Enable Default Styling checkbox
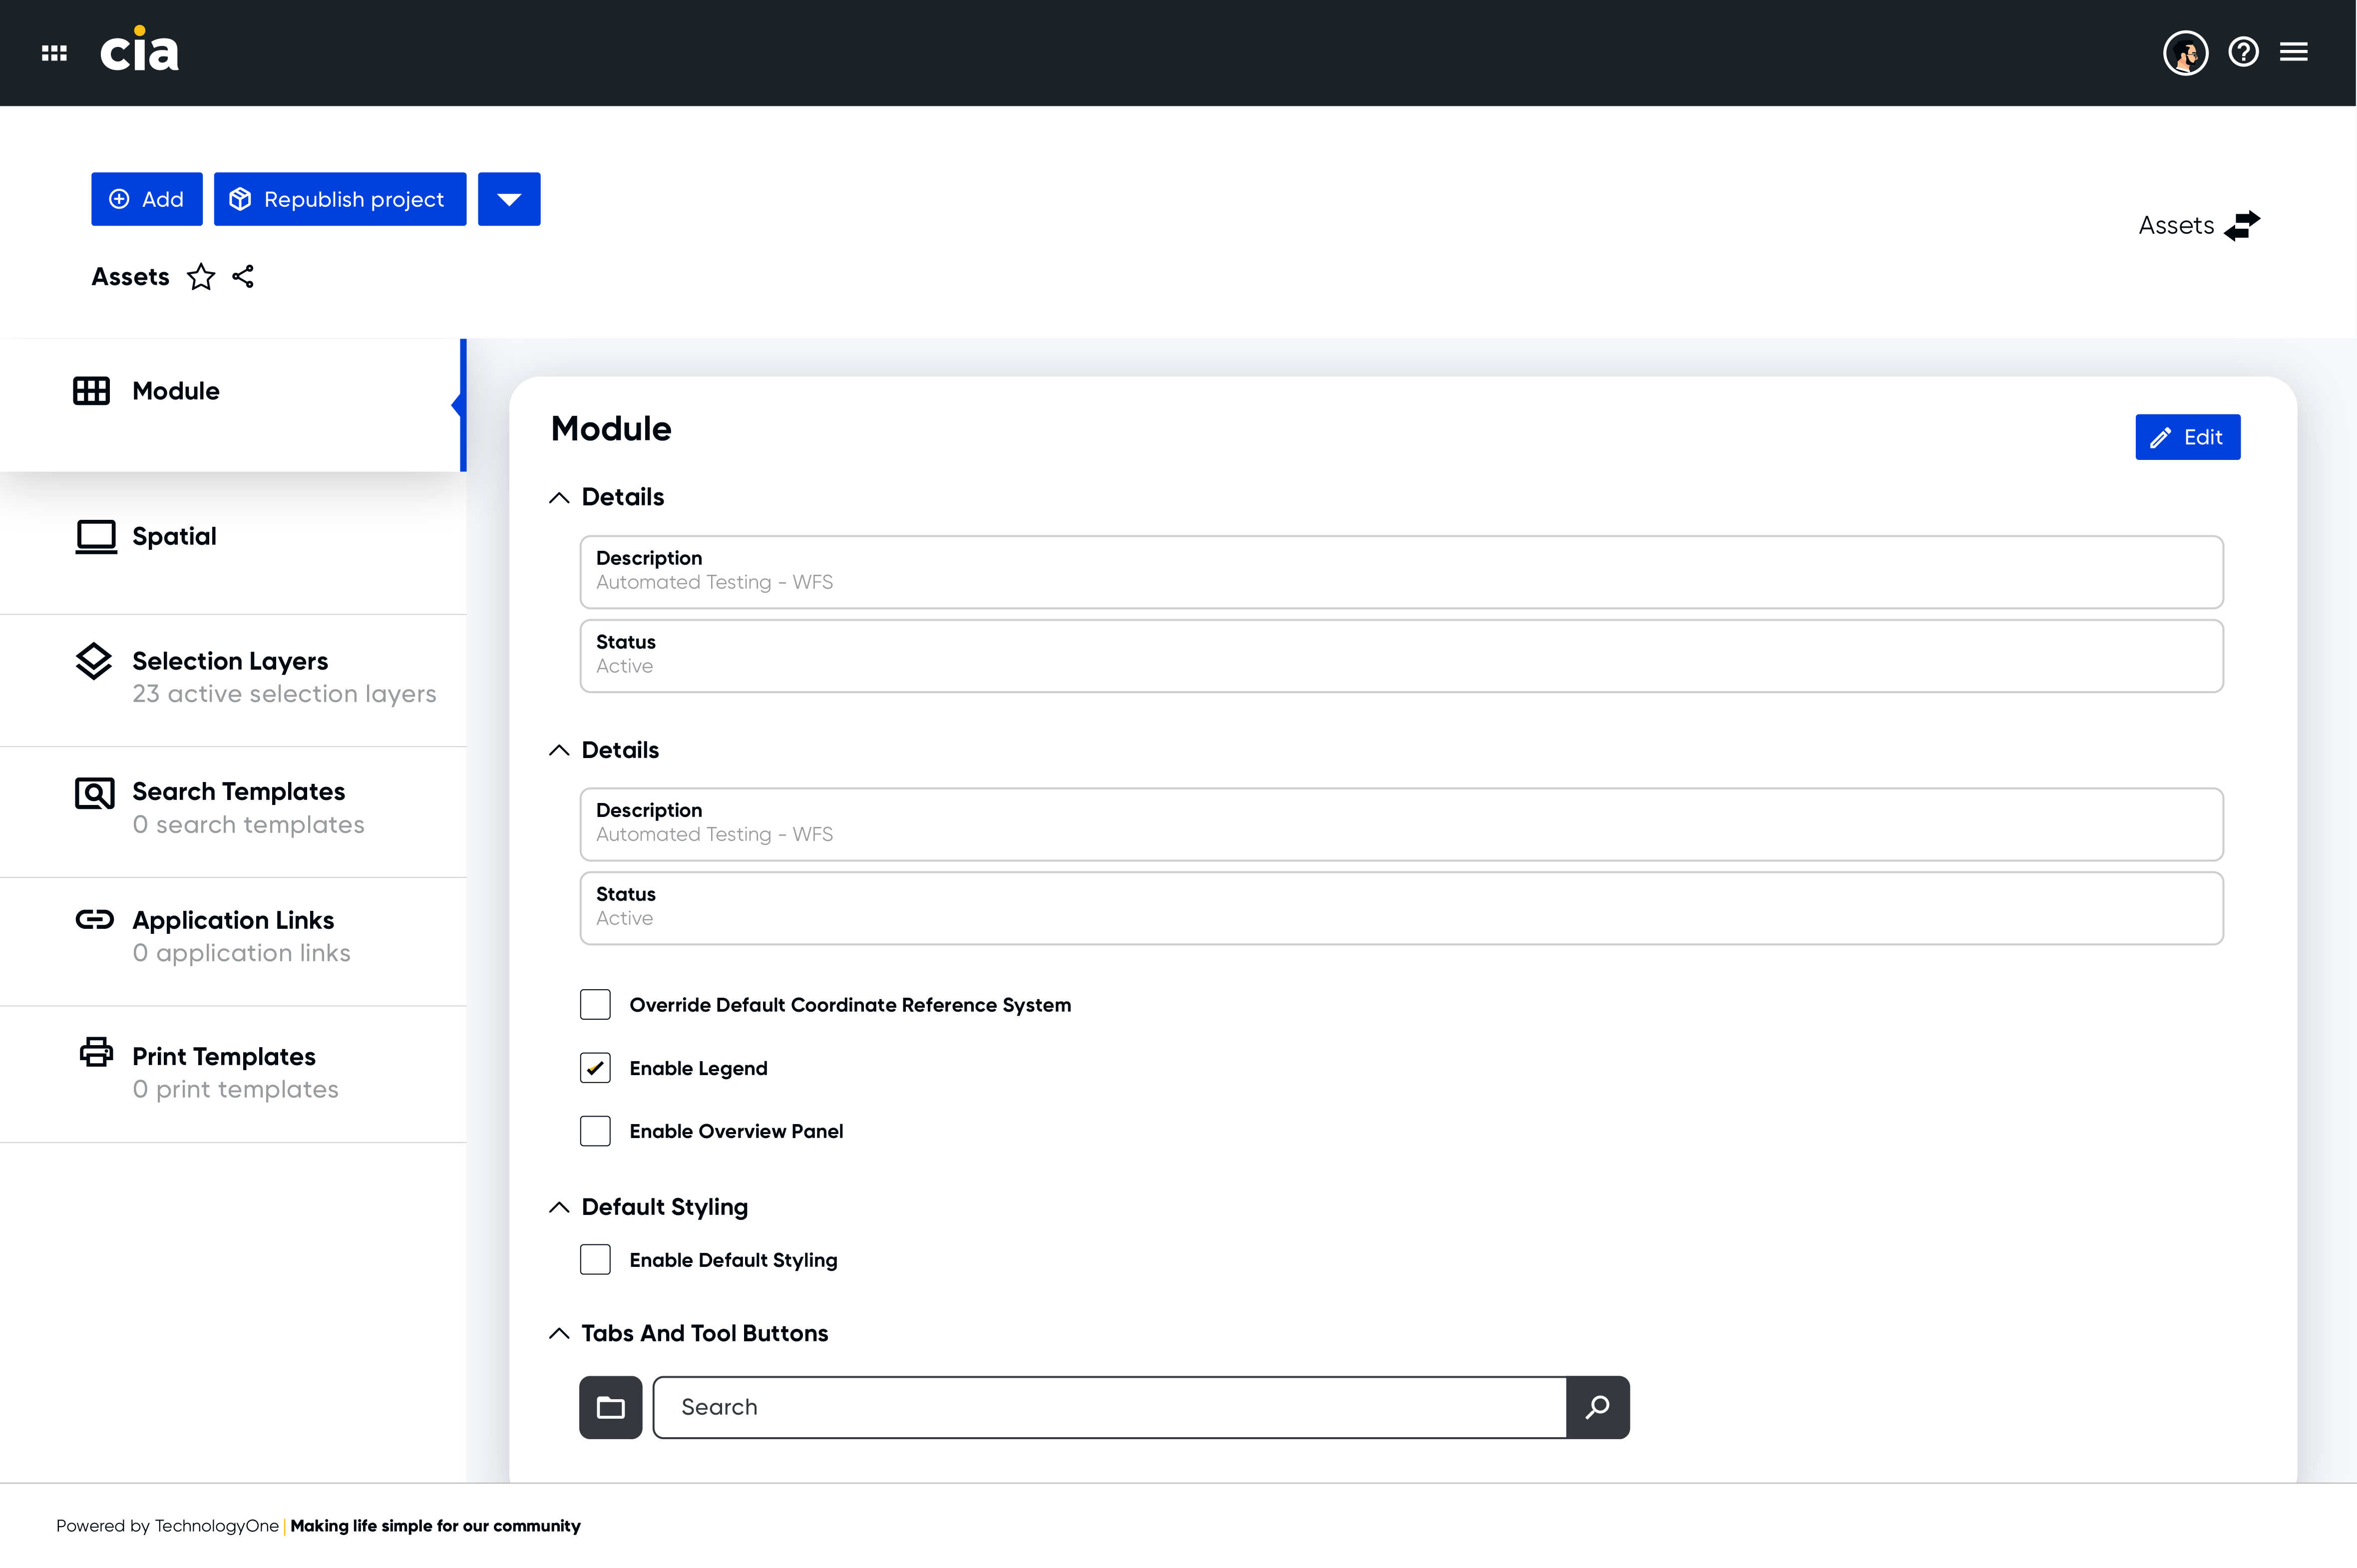 click(595, 1260)
